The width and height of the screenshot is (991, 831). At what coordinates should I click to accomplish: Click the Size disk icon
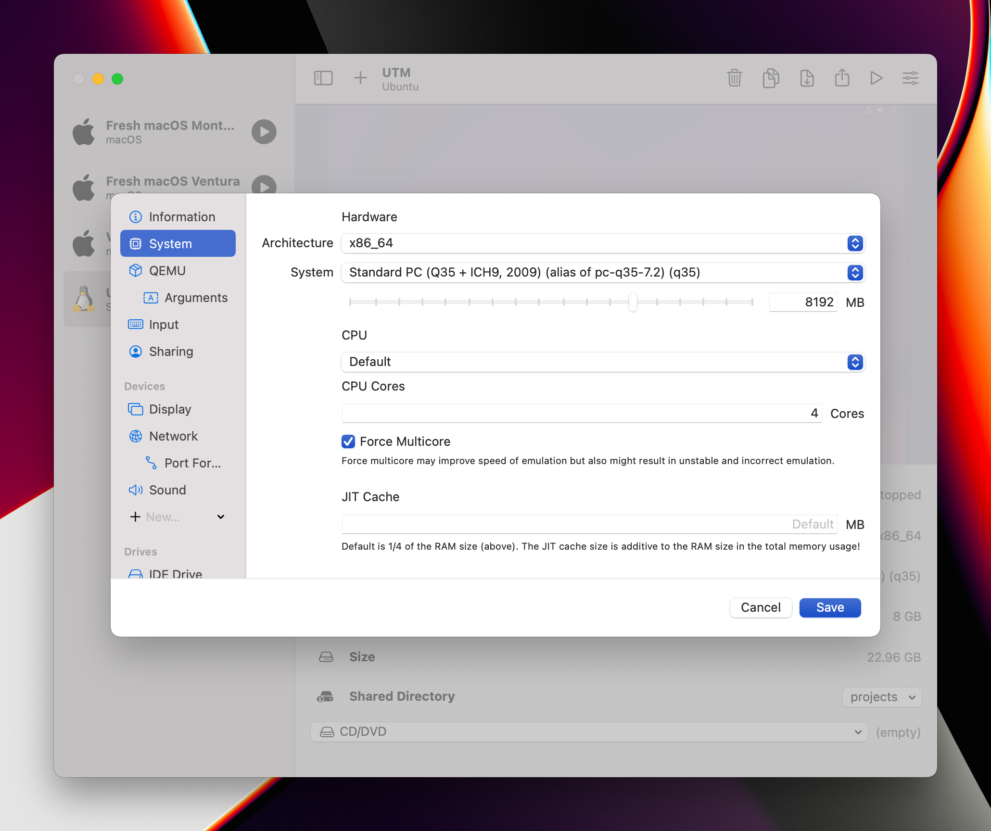(326, 657)
